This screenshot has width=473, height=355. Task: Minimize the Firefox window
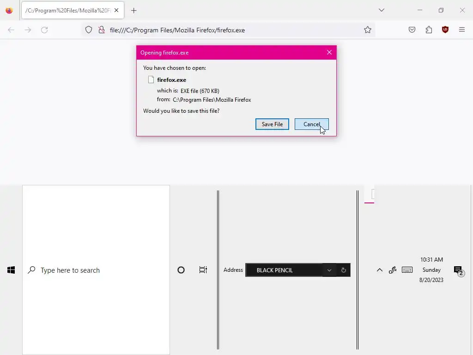point(419,10)
